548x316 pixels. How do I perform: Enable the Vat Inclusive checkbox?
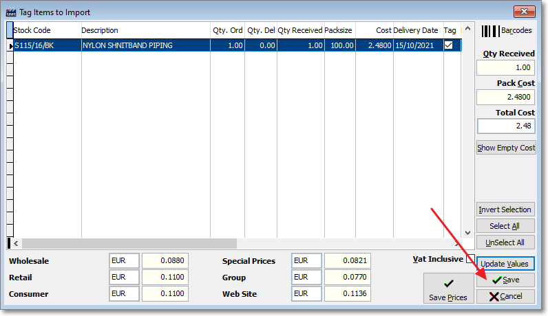(x=470, y=260)
